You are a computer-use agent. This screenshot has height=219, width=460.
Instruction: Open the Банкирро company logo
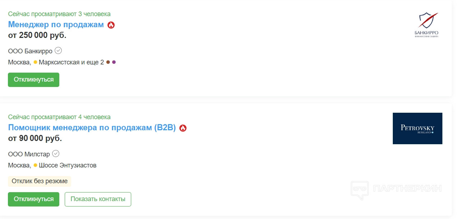pos(426,24)
